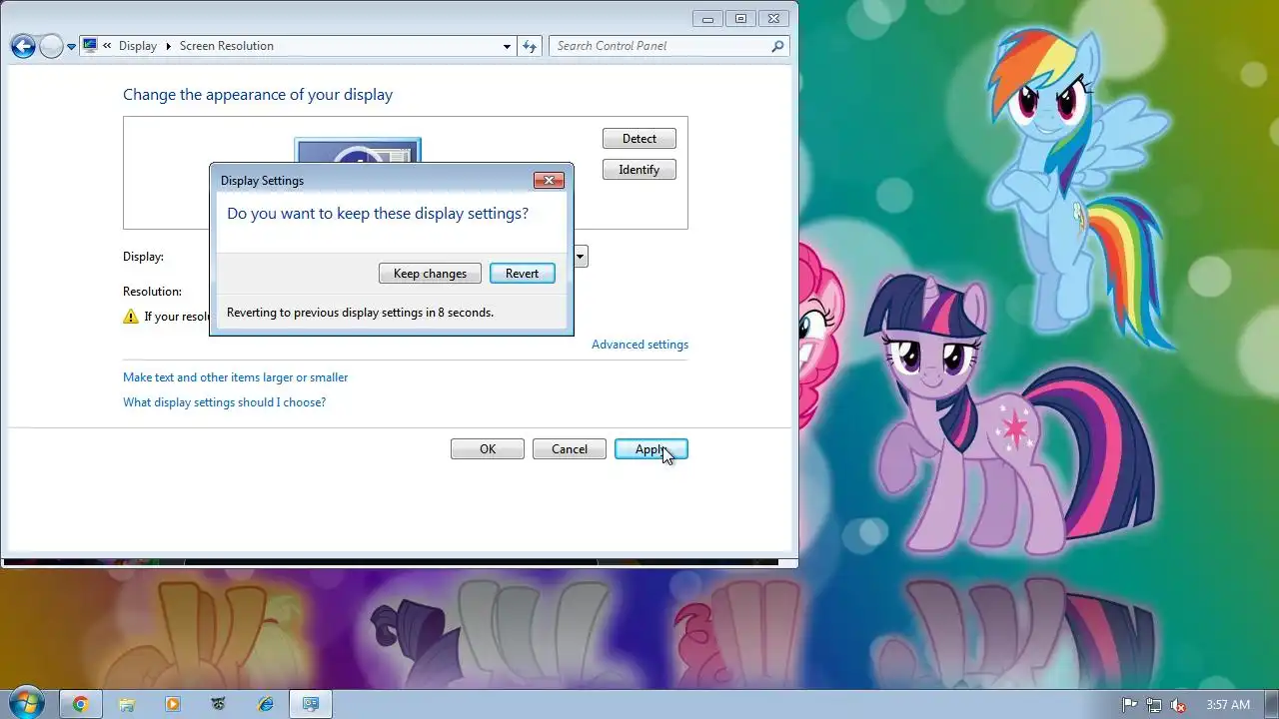The width and height of the screenshot is (1279, 719).
Task: Launch Windows Media Player from taskbar
Action: [173, 704]
